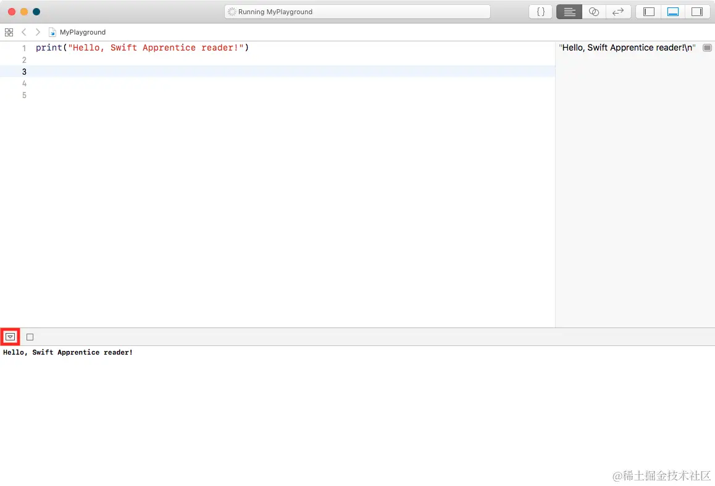Select the standard editor view

(x=569, y=12)
